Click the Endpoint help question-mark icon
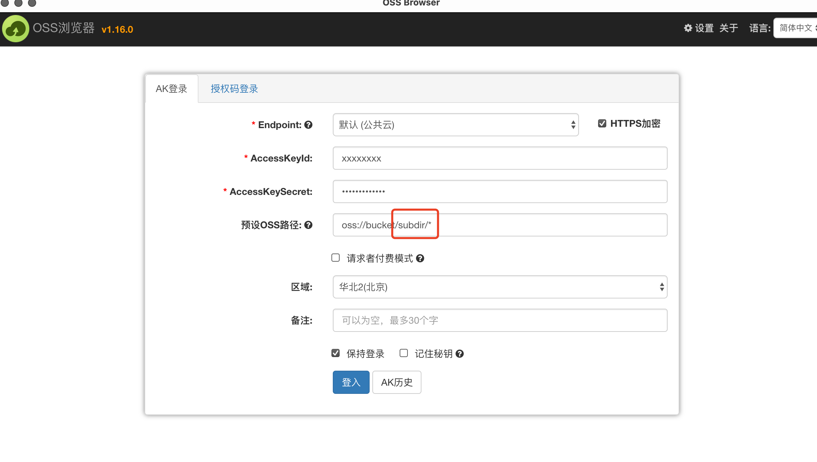Image resolution: width=817 pixels, height=462 pixels. click(308, 125)
